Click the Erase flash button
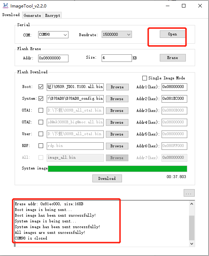209x256 pixels. pos(173,58)
